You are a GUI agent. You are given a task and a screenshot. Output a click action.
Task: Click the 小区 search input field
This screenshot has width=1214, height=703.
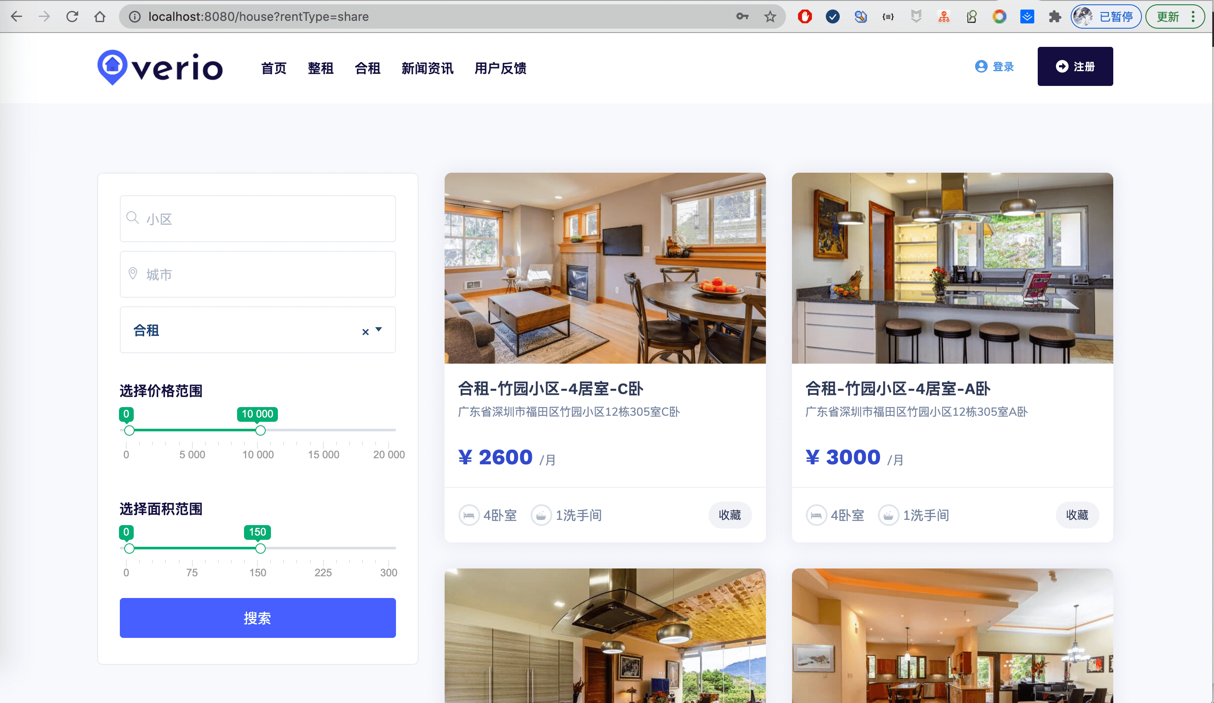pyautogui.click(x=257, y=219)
